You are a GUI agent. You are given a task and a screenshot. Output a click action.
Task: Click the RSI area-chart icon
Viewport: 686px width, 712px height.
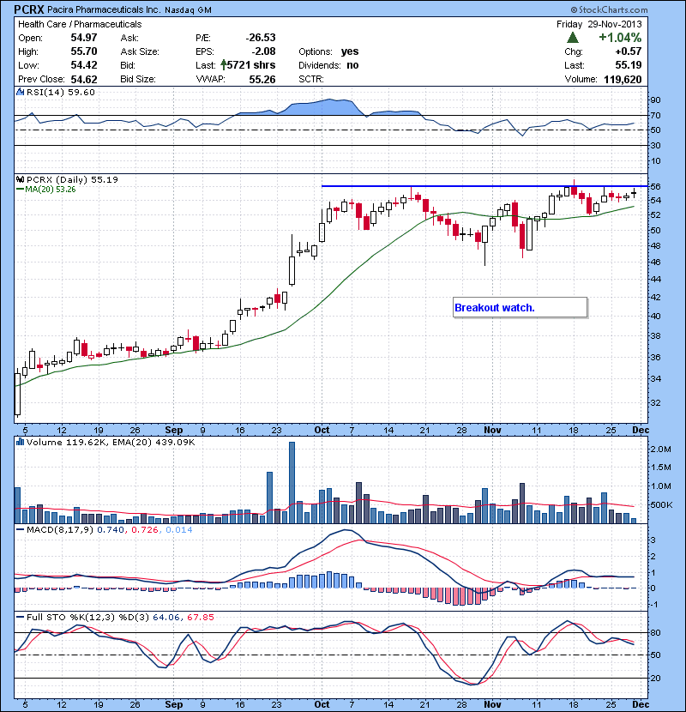click(x=20, y=92)
